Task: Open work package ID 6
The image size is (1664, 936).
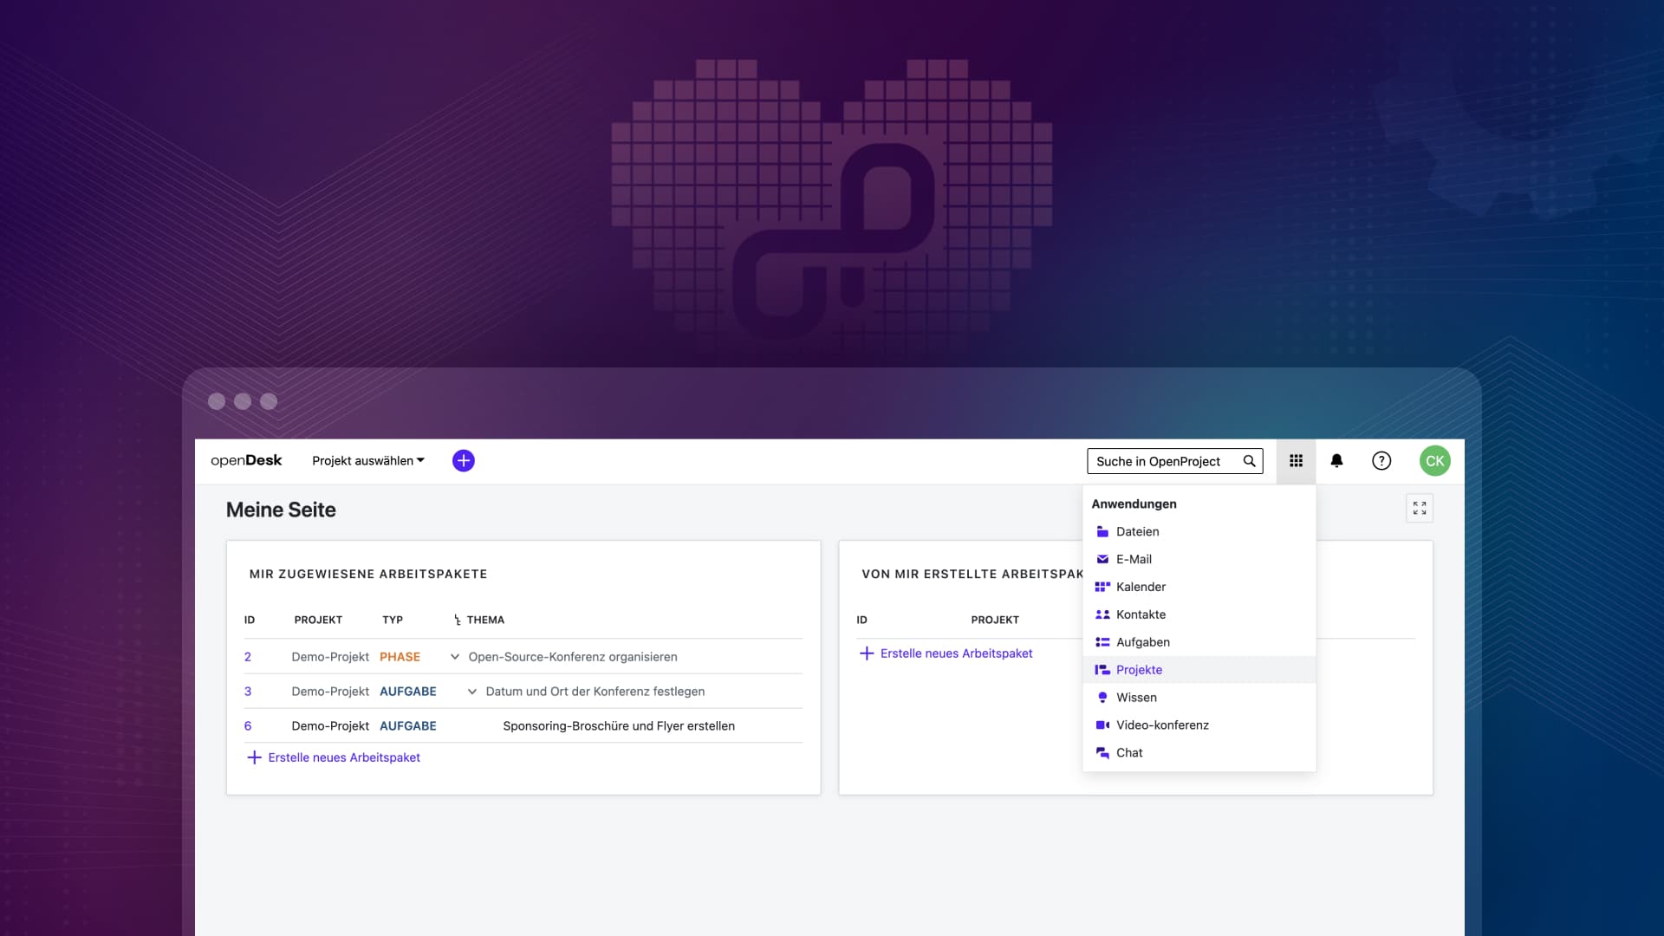Action: (249, 725)
